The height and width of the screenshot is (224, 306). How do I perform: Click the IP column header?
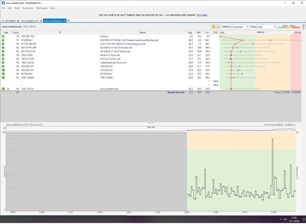point(60,32)
